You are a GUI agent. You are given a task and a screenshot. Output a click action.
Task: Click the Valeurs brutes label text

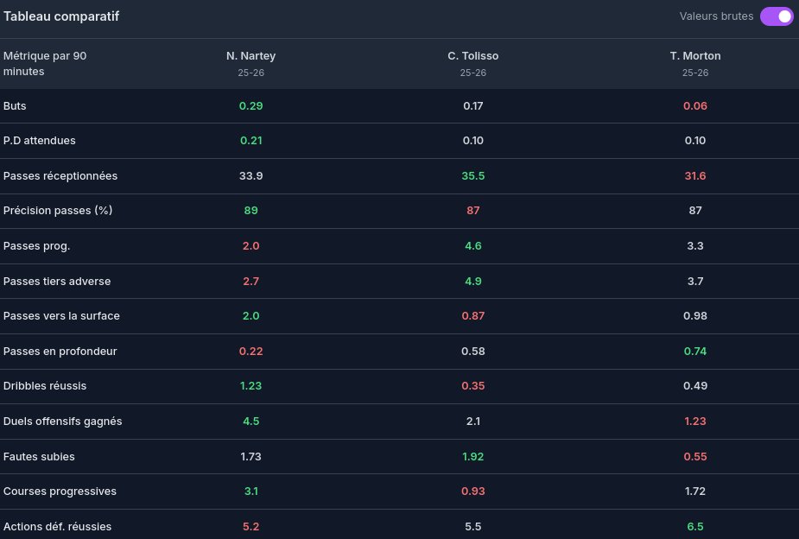point(716,16)
